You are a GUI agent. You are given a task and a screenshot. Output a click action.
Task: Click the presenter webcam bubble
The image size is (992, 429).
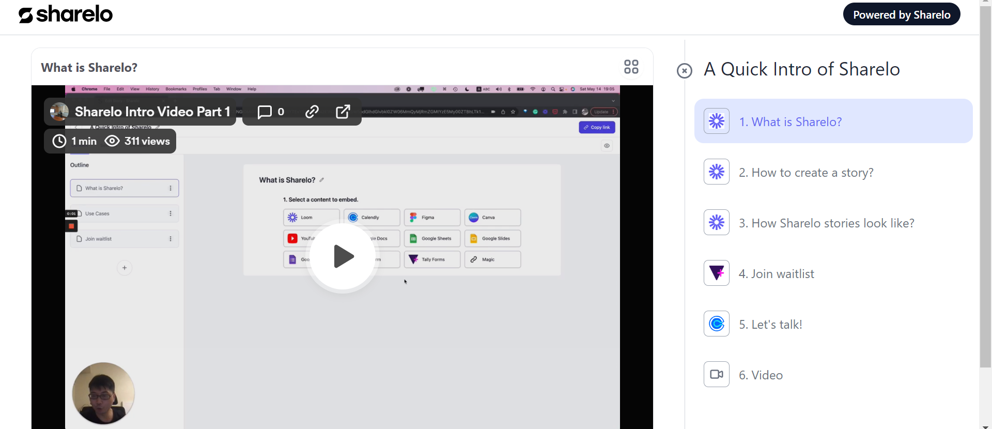click(103, 393)
